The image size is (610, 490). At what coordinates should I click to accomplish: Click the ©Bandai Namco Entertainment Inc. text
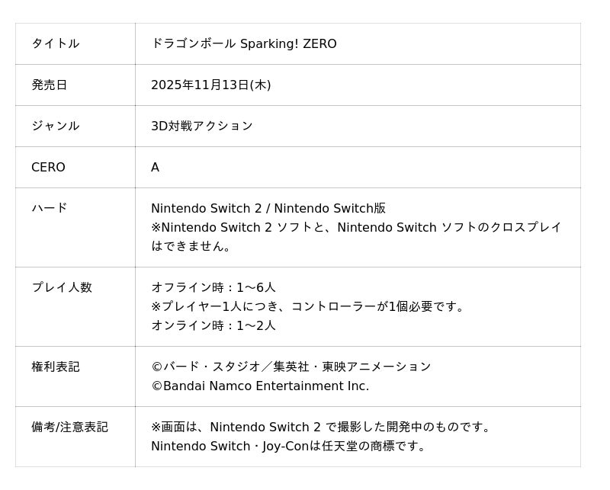coord(259,386)
